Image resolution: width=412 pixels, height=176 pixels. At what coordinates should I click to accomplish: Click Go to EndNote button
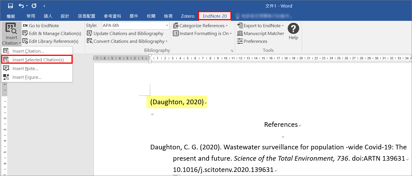(x=41, y=26)
